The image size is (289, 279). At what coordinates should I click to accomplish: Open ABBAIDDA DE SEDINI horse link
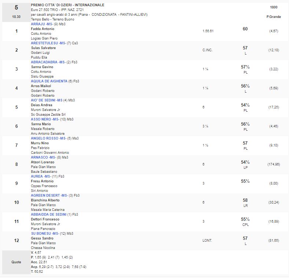(x=49, y=215)
